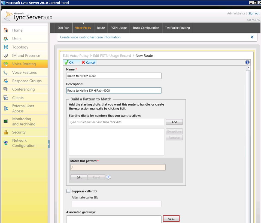Screen dimensions: 261x223
Task: Click the Users people icon
Action: coord(6,39)
